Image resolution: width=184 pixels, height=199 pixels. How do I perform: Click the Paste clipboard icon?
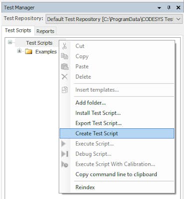[65, 67]
